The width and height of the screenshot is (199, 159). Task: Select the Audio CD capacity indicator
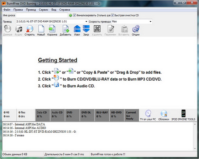tap(57, 115)
